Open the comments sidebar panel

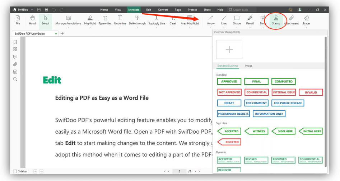coord(15,57)
